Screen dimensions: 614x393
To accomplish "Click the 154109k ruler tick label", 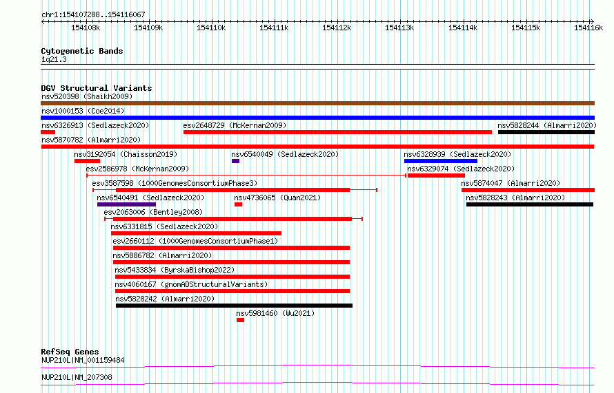I will point(148,28).
